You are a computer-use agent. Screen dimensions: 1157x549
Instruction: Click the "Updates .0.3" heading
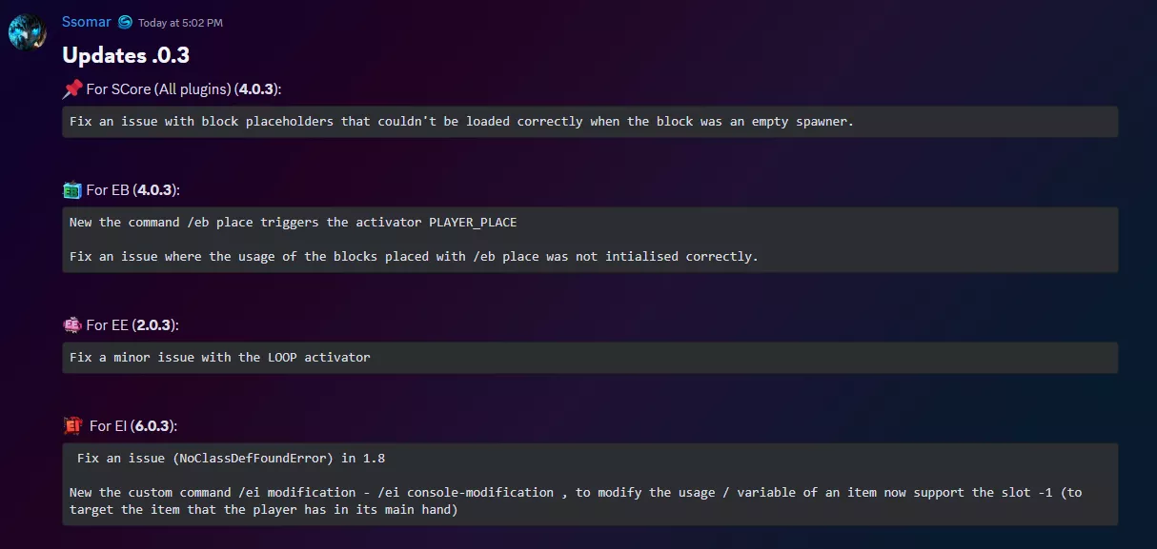point(126,55)
